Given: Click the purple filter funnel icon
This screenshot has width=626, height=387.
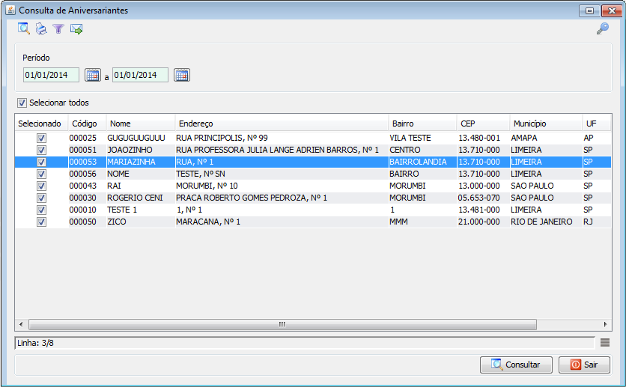Looking at the screenshot, I should pos(58,29).
